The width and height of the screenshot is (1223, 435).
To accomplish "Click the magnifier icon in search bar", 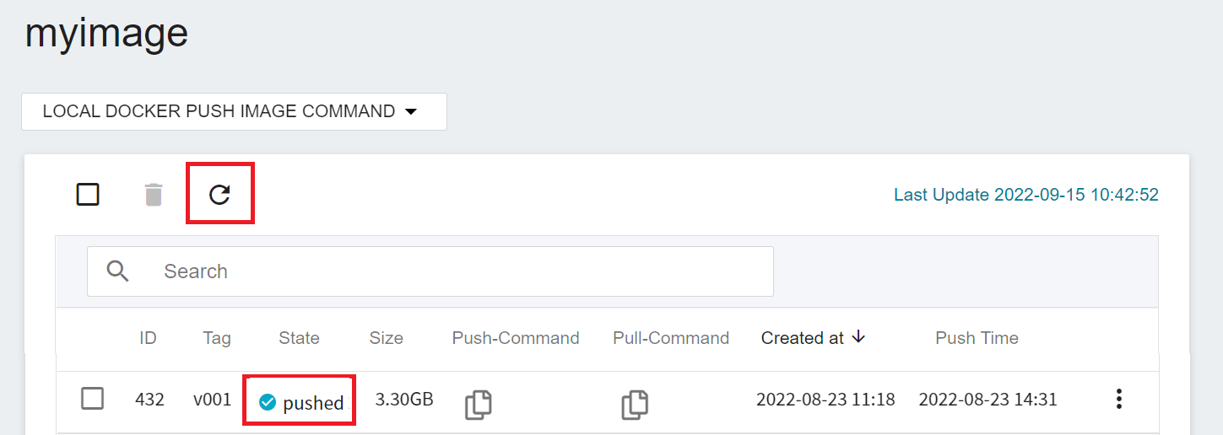I will (118, 271).
